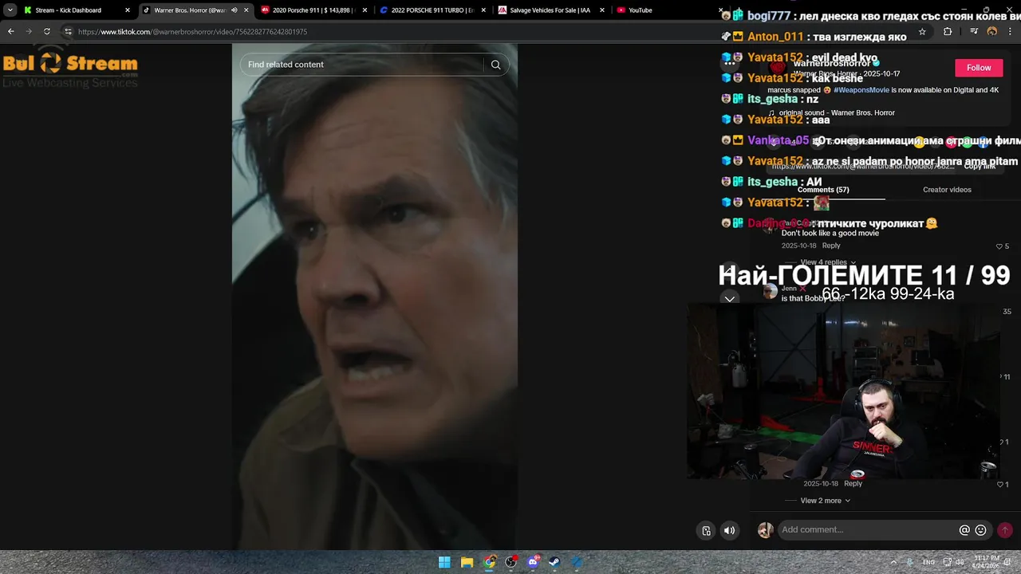Open Google Chrome from the taskbar
The width and height of the screenshot is (1021, 574).
point(489,562)
